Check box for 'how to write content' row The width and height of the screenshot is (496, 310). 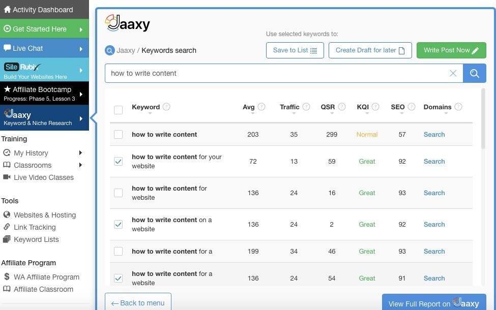[x=119, y=134]
